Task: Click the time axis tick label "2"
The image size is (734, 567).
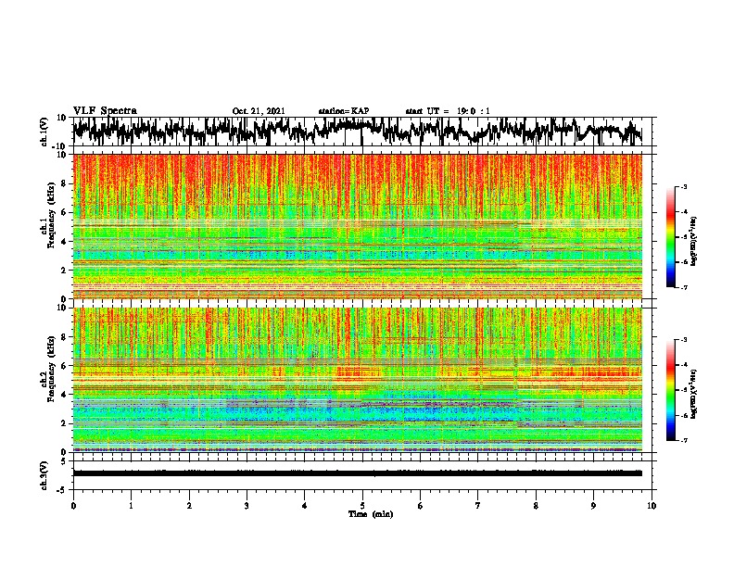Action: point(189,506)
